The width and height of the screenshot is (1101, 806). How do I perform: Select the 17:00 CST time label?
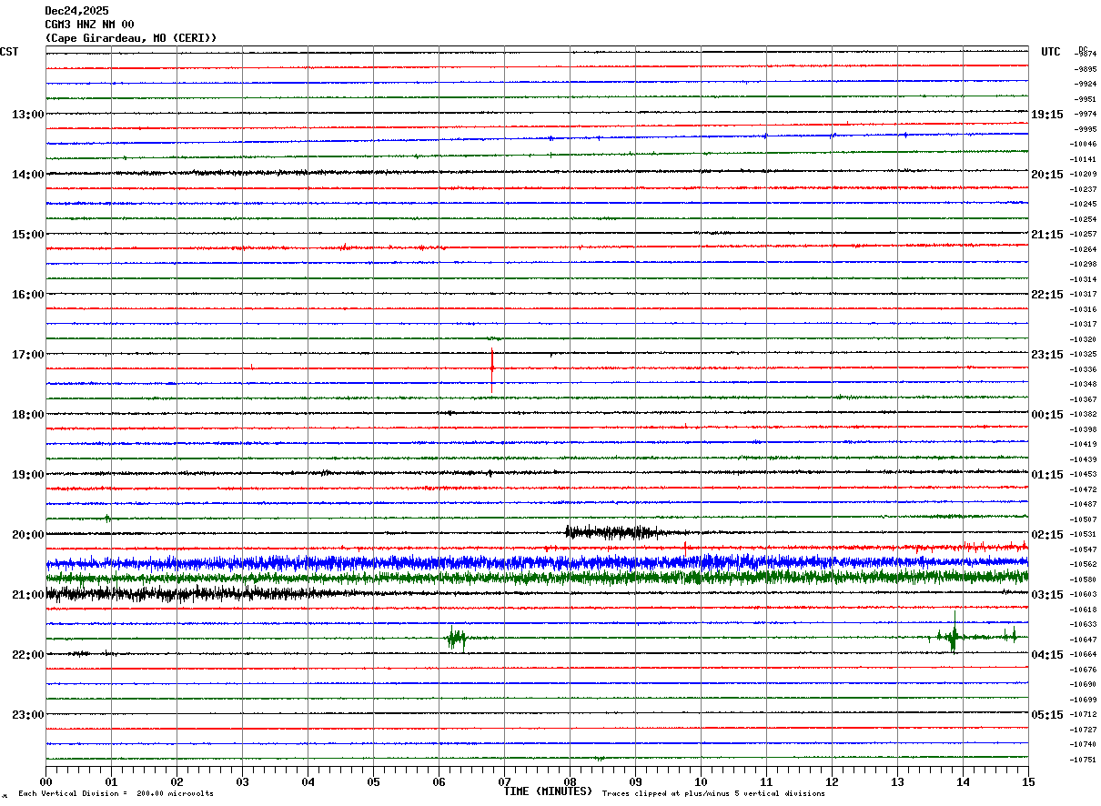click(x=28, y=355)
